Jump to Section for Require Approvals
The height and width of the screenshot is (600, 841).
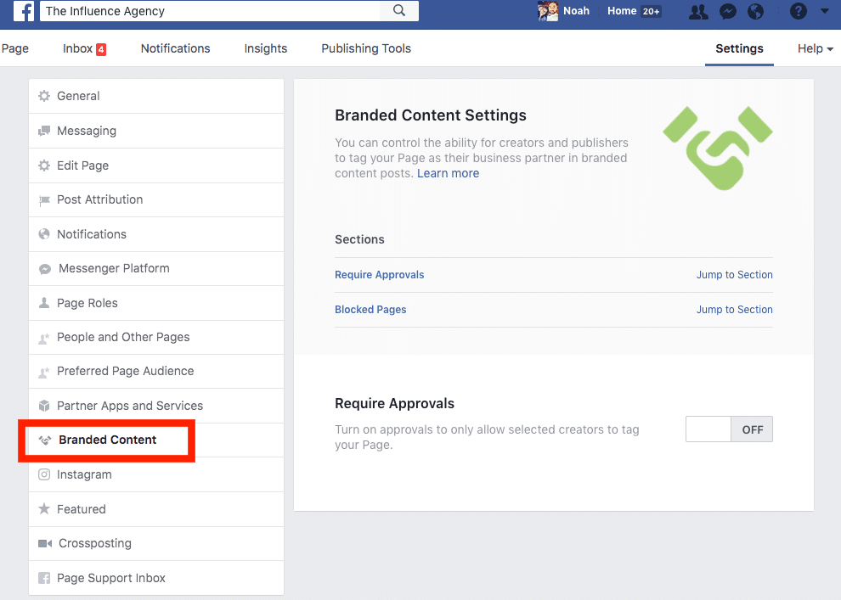point(734,275)
